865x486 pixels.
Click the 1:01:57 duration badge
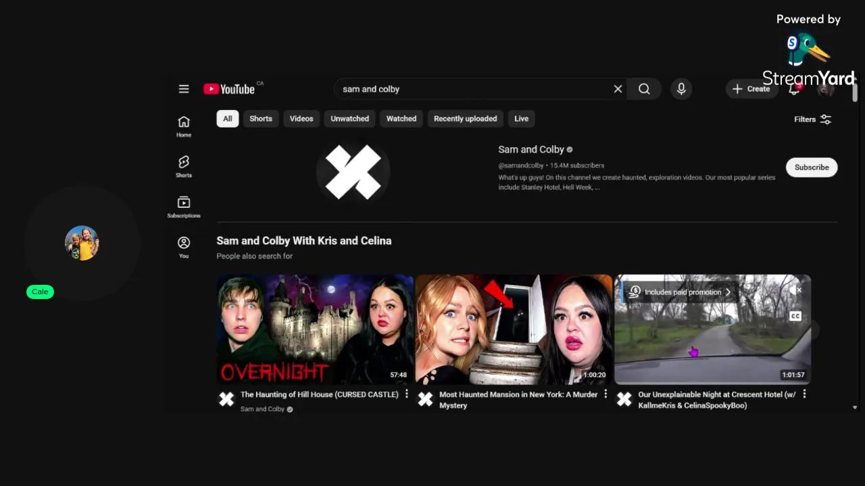click(793, 375)
